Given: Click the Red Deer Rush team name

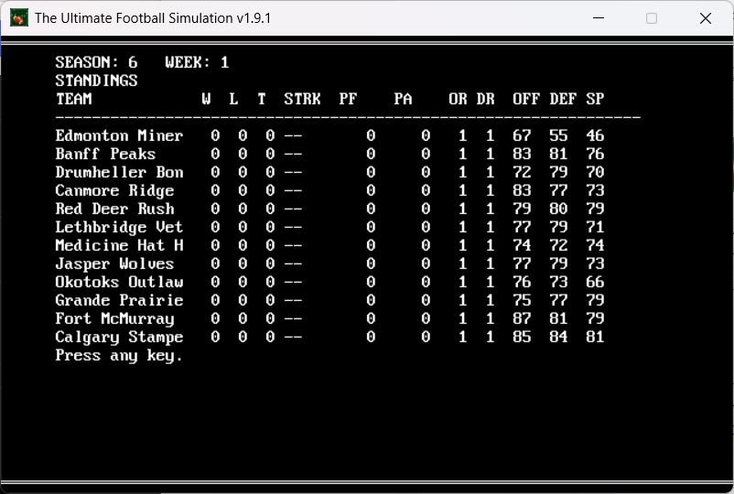Looking at the screenshot, I should tap(114, 209).
